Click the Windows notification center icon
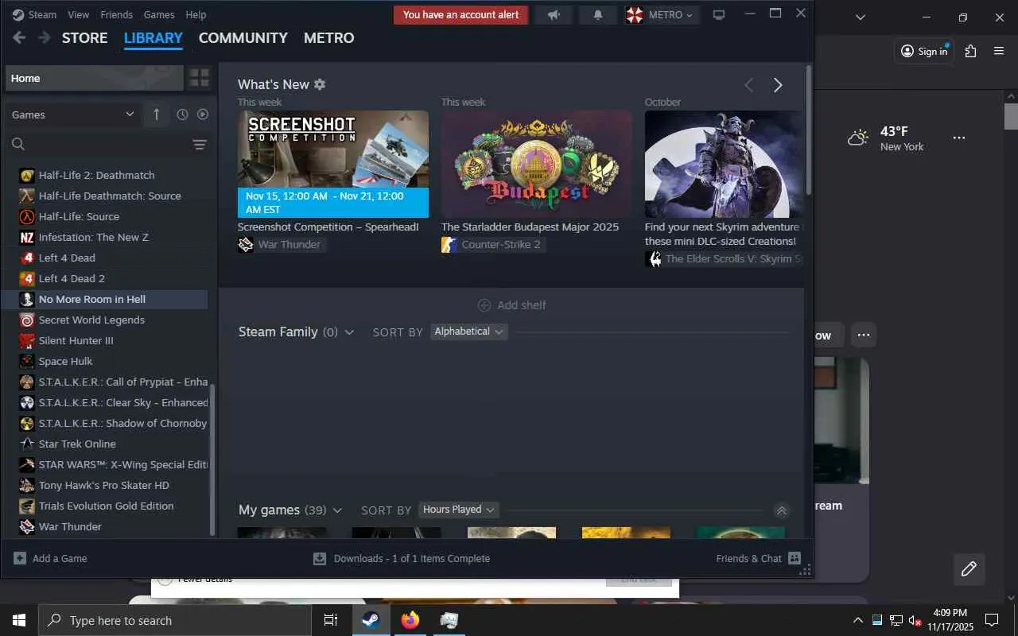This screenshot has height=636, width=1018. click(992, 620)
